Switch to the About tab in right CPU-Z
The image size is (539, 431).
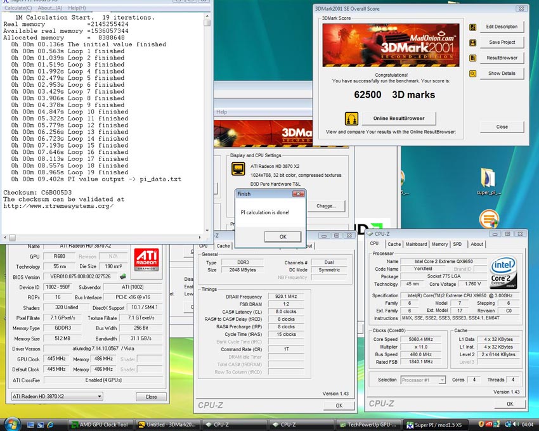(477, 244)
